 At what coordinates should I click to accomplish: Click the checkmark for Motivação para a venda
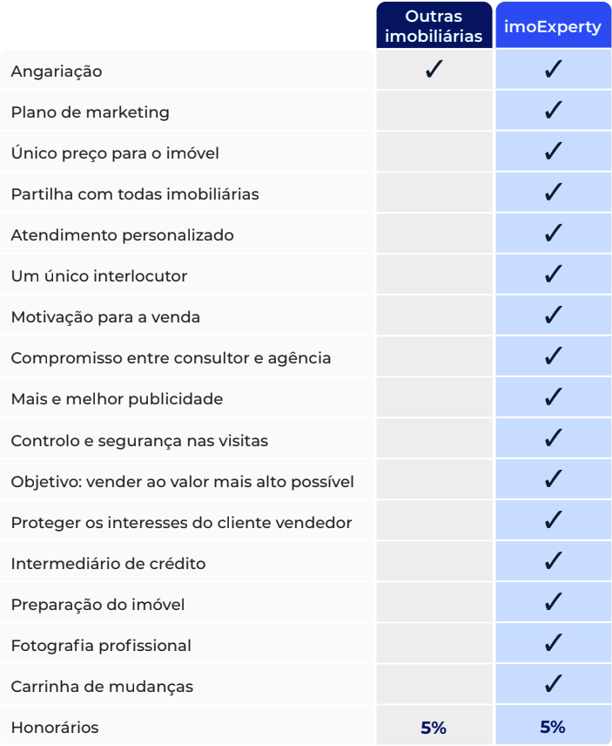[553, 316]
